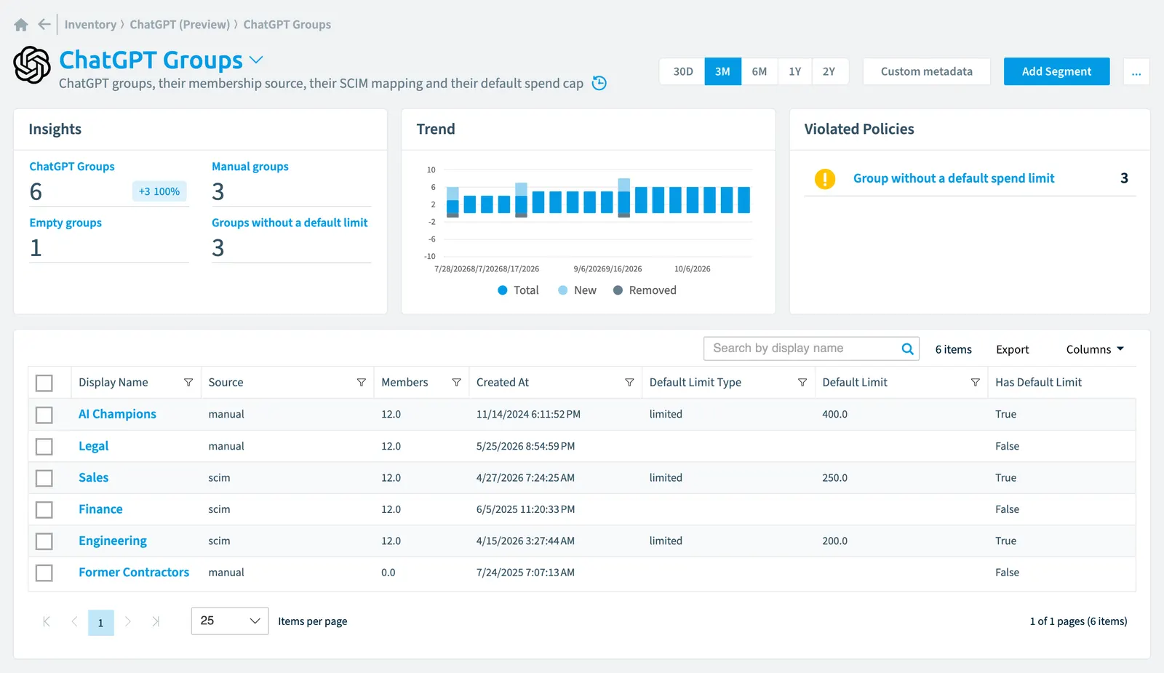Select the 30D time range

(682, 71)
